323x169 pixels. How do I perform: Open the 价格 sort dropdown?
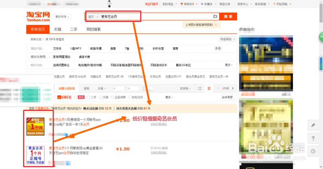pyautogui.click(x=102, y=89)
